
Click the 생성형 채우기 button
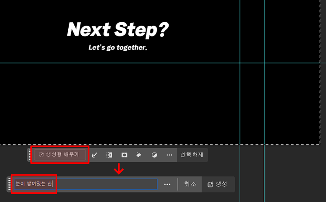pos(60,155)
